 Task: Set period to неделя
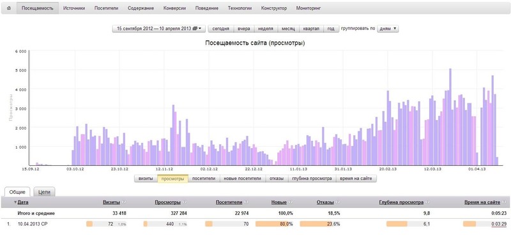point(266,29)
